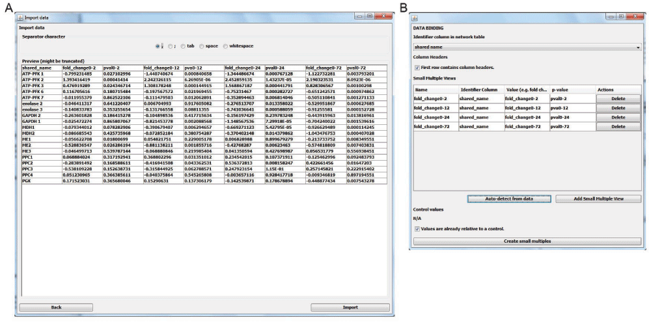Click the shared_name column header in preview
The image size is (651, 324).
(x=42, y=68)
